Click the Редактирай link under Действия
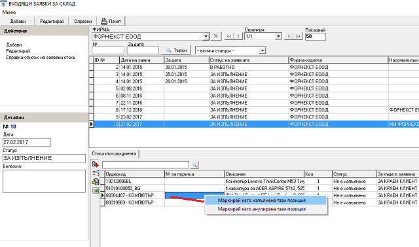Image resolution: width=419 pixels, height=247 pixels. 18,51
